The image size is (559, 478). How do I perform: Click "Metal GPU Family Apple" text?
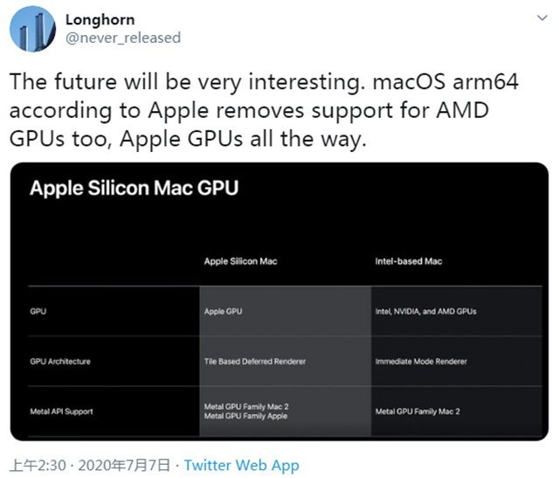click(x=245, y=416)
